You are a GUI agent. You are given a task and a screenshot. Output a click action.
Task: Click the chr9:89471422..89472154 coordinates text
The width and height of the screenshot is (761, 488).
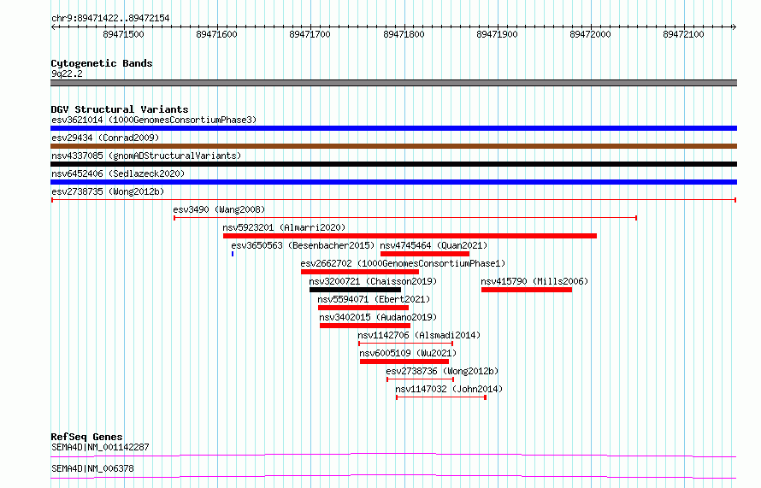[x=110, y=19]
